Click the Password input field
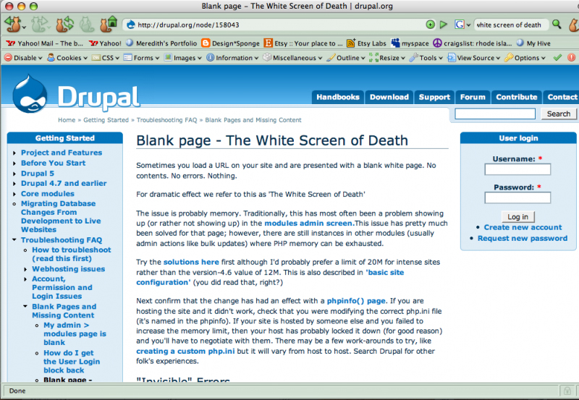Viewport: 579px width, 400px height. pos(517,197)
